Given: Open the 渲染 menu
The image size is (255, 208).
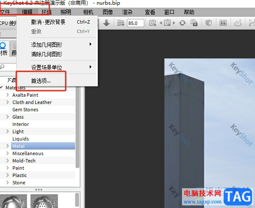Looking at the screenshot, I should point(127,12).
